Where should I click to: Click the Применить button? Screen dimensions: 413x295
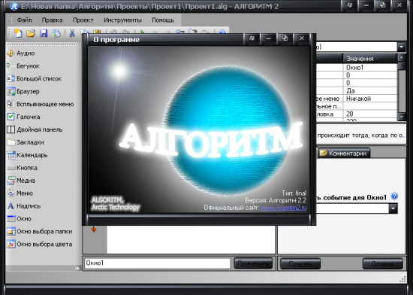tap(253, 263)
